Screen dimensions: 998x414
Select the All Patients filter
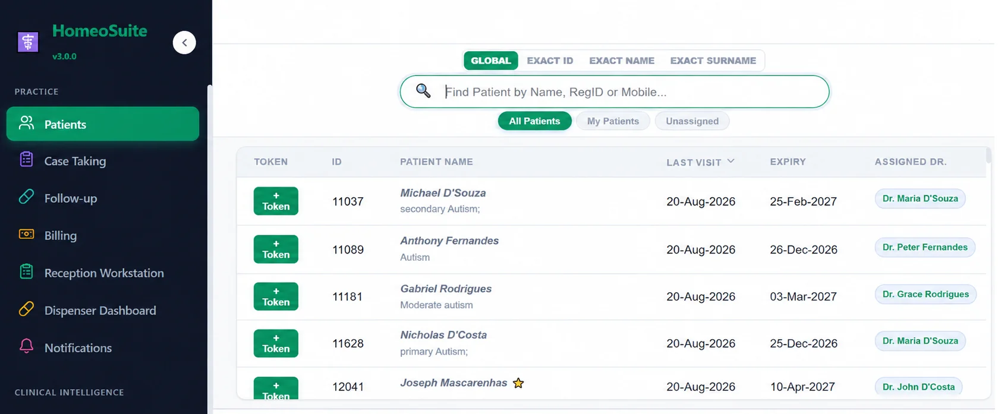click(534, 121)
